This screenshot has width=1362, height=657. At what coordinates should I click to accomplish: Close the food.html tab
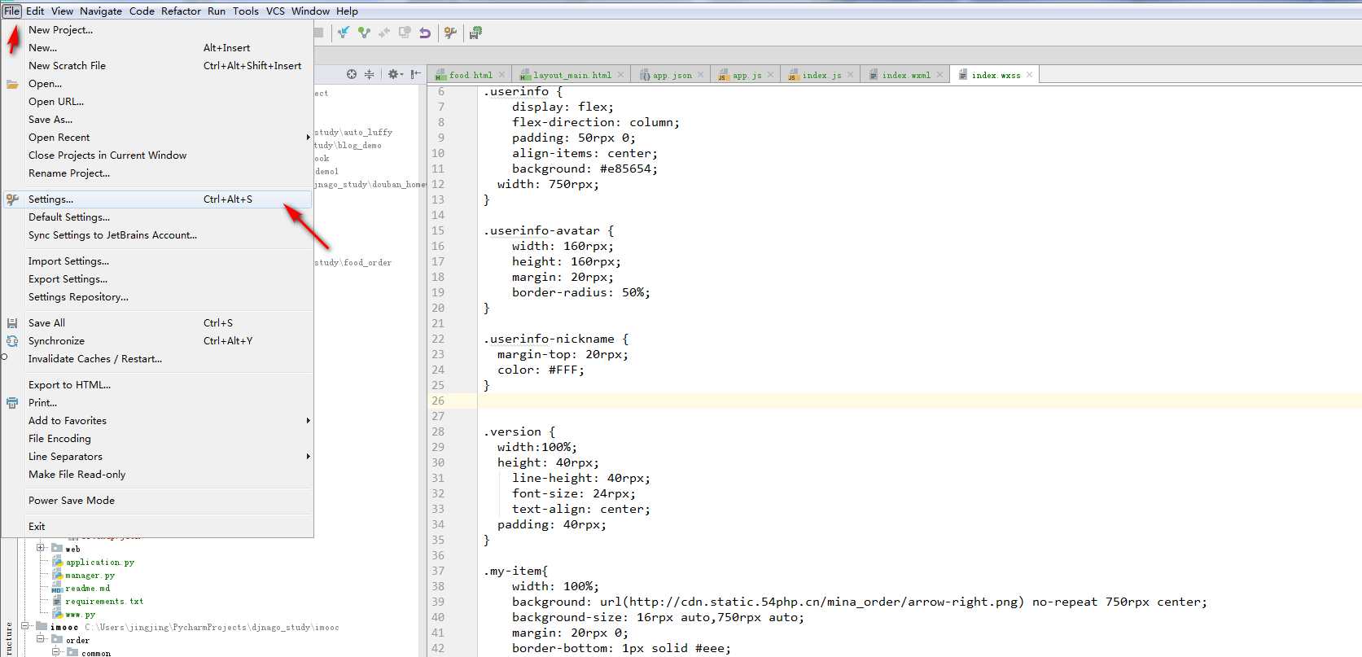point(501,75)
